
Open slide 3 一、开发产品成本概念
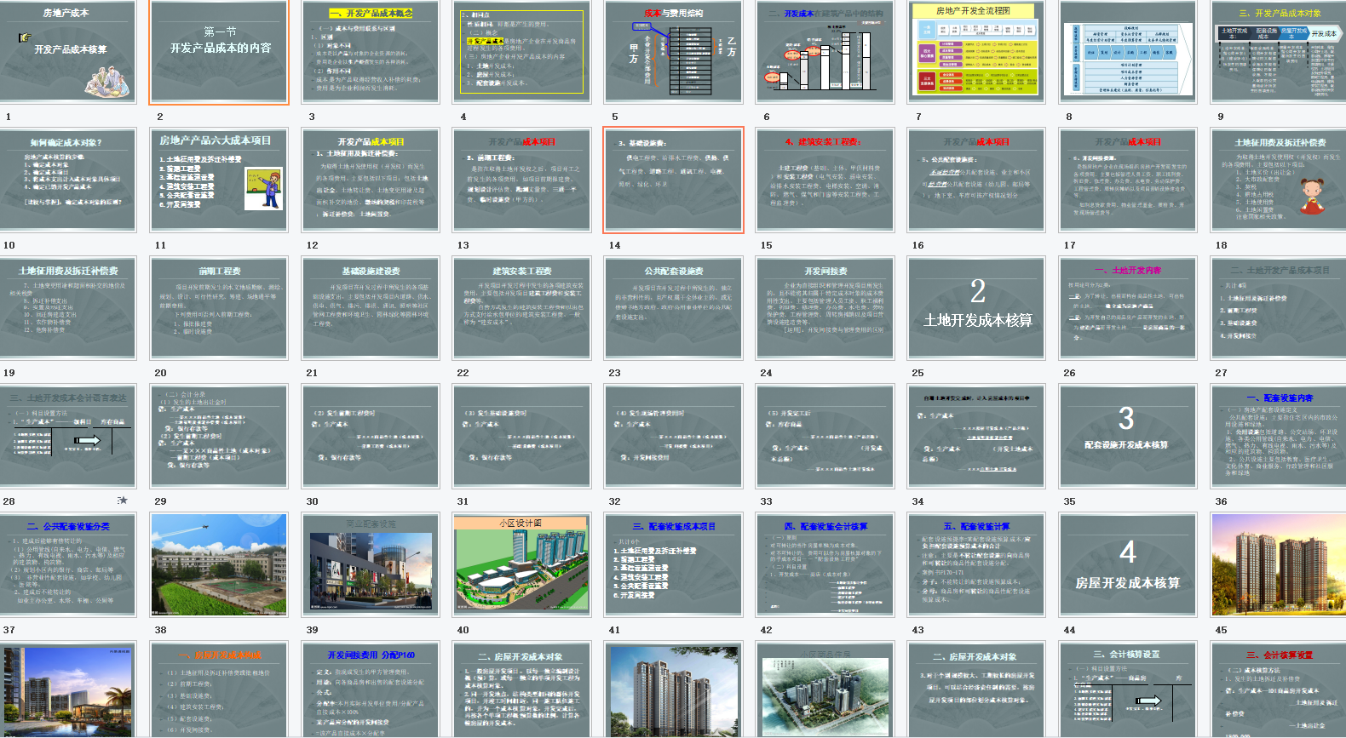pos(371,51)
